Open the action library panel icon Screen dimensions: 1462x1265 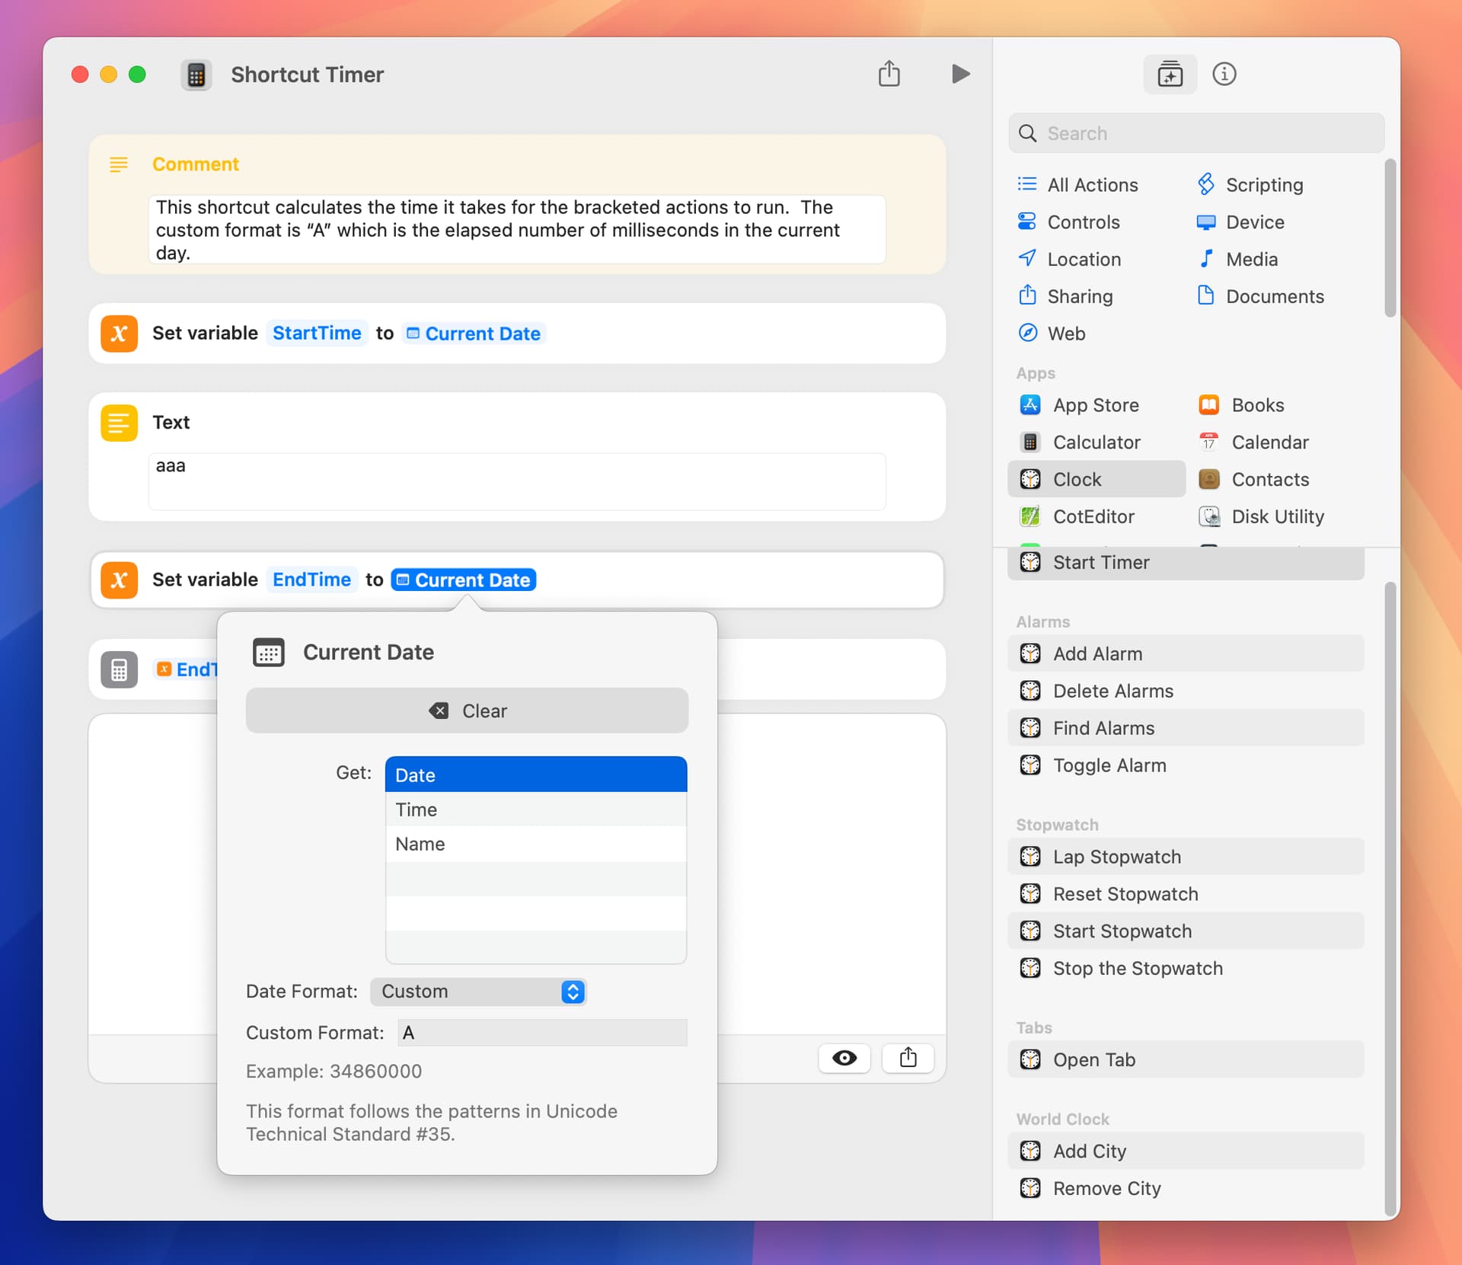point(1170,74)
